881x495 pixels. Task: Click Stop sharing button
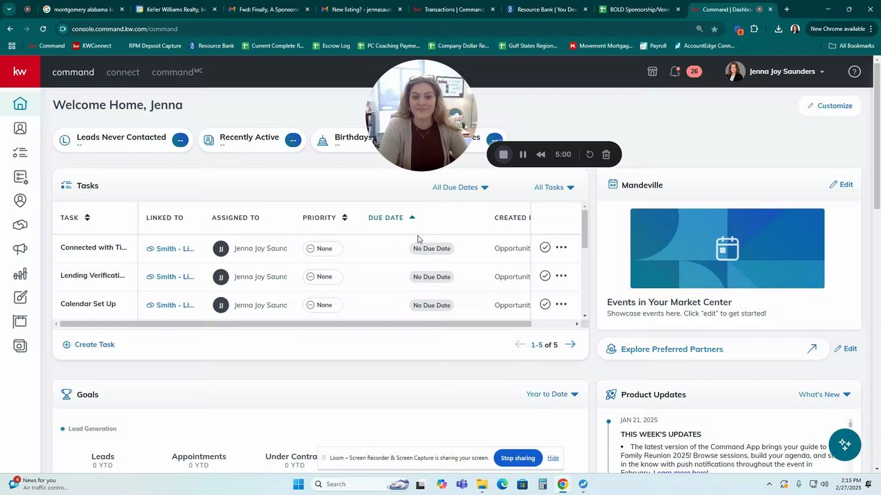point(518,458)
